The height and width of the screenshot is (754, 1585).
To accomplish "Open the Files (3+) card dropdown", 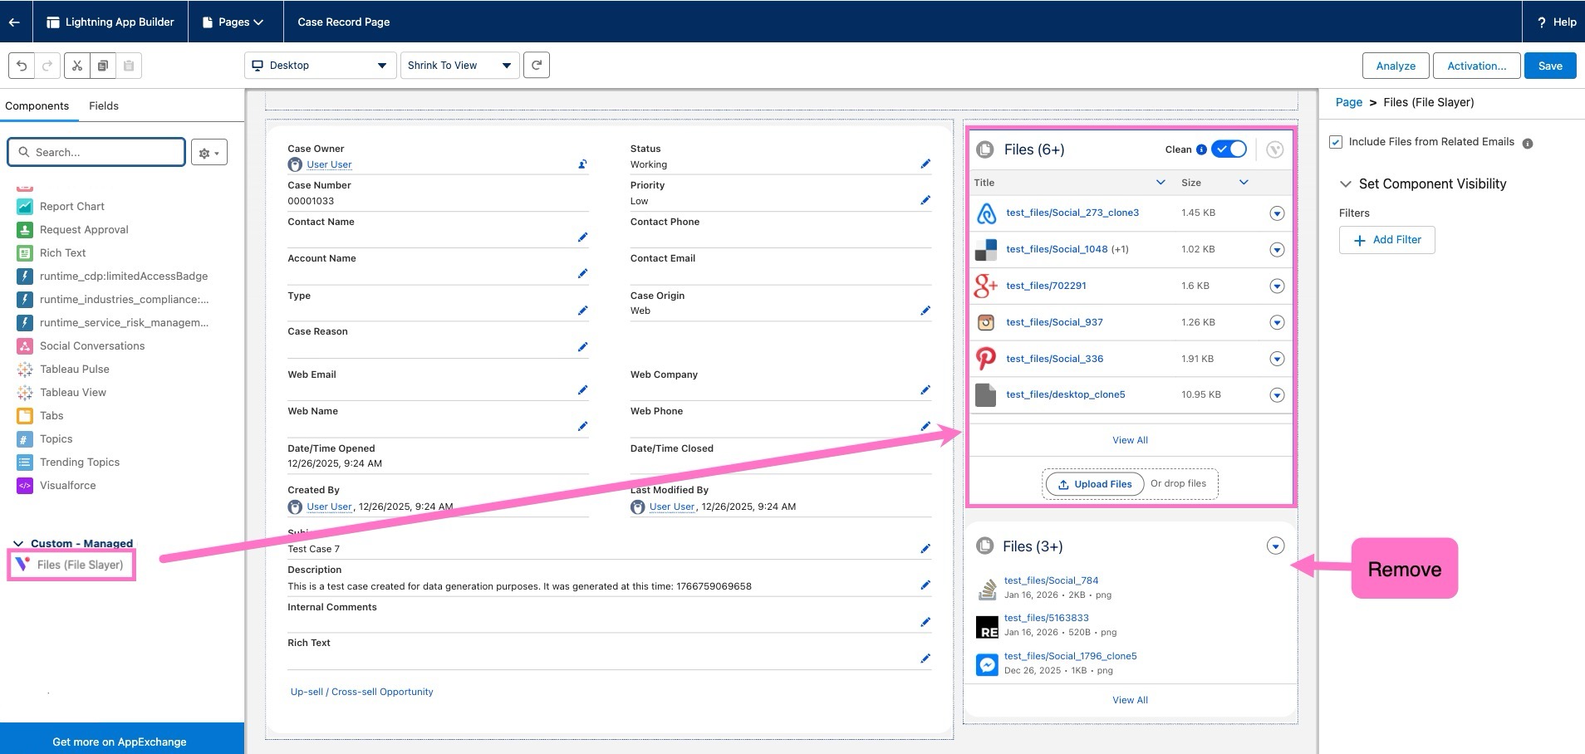I will click(x=1275, y=546).
